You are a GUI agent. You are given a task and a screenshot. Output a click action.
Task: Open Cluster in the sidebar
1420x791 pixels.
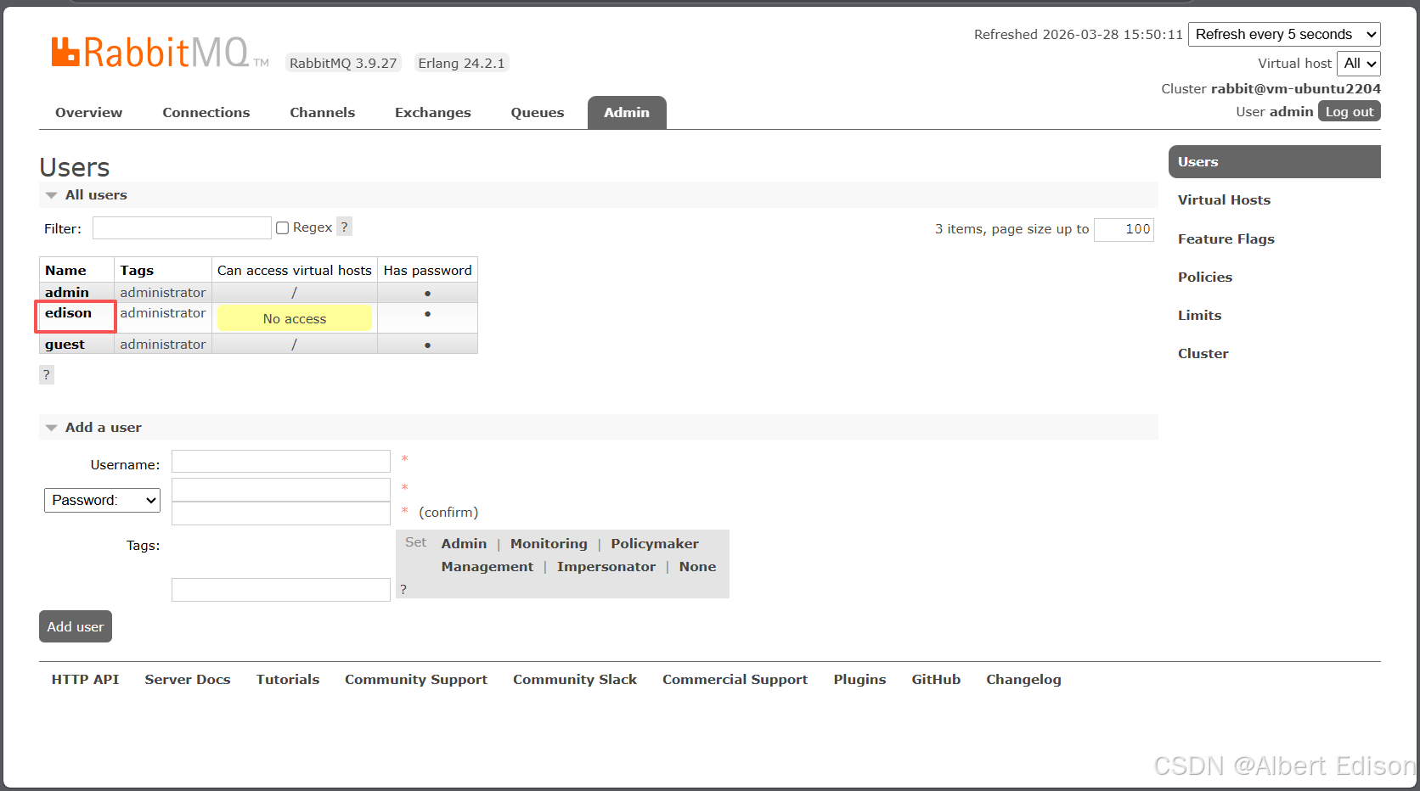[x=1203, y=353]
